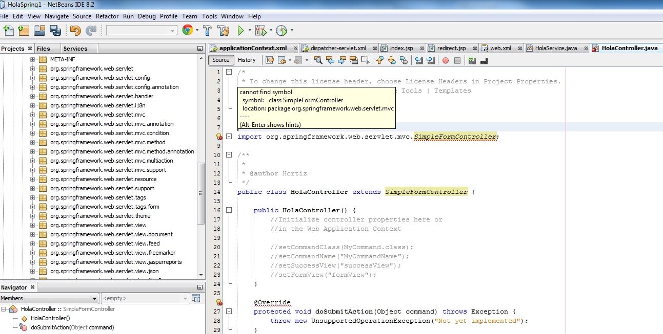Image resolution: width=663 pixels, height=334 pixels.
Task: Minimize the Projects window group
Action: (200, 49)
